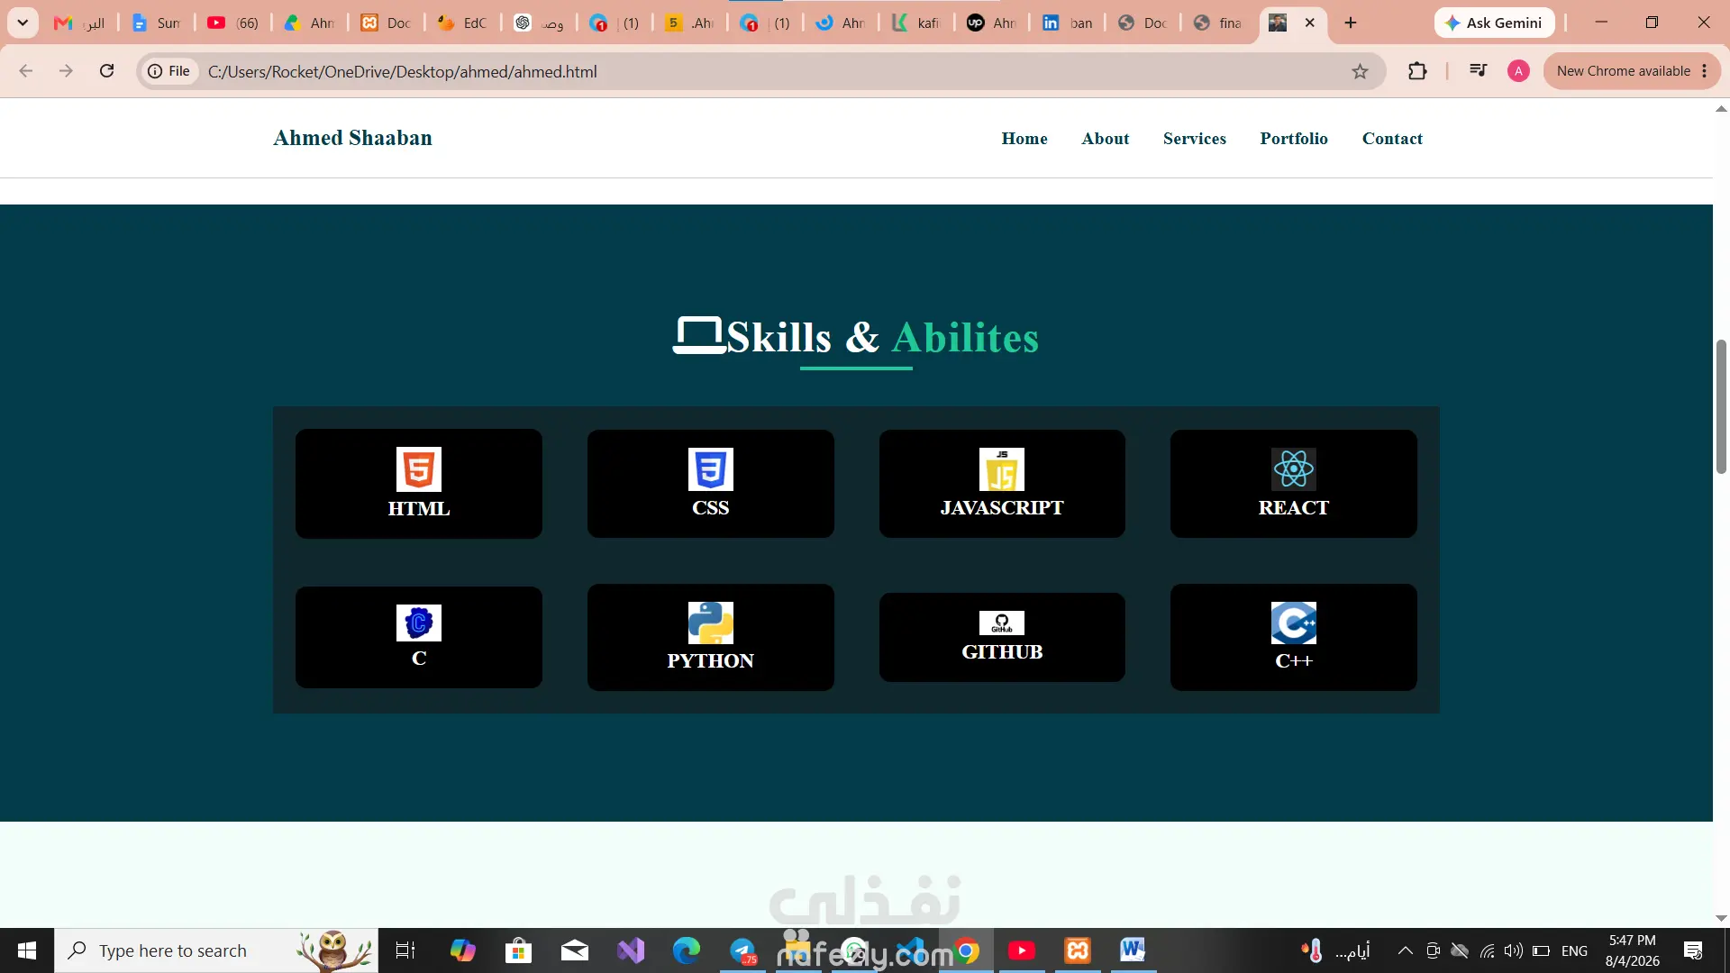Open Telegram from the taskbar

coord(743,950)
